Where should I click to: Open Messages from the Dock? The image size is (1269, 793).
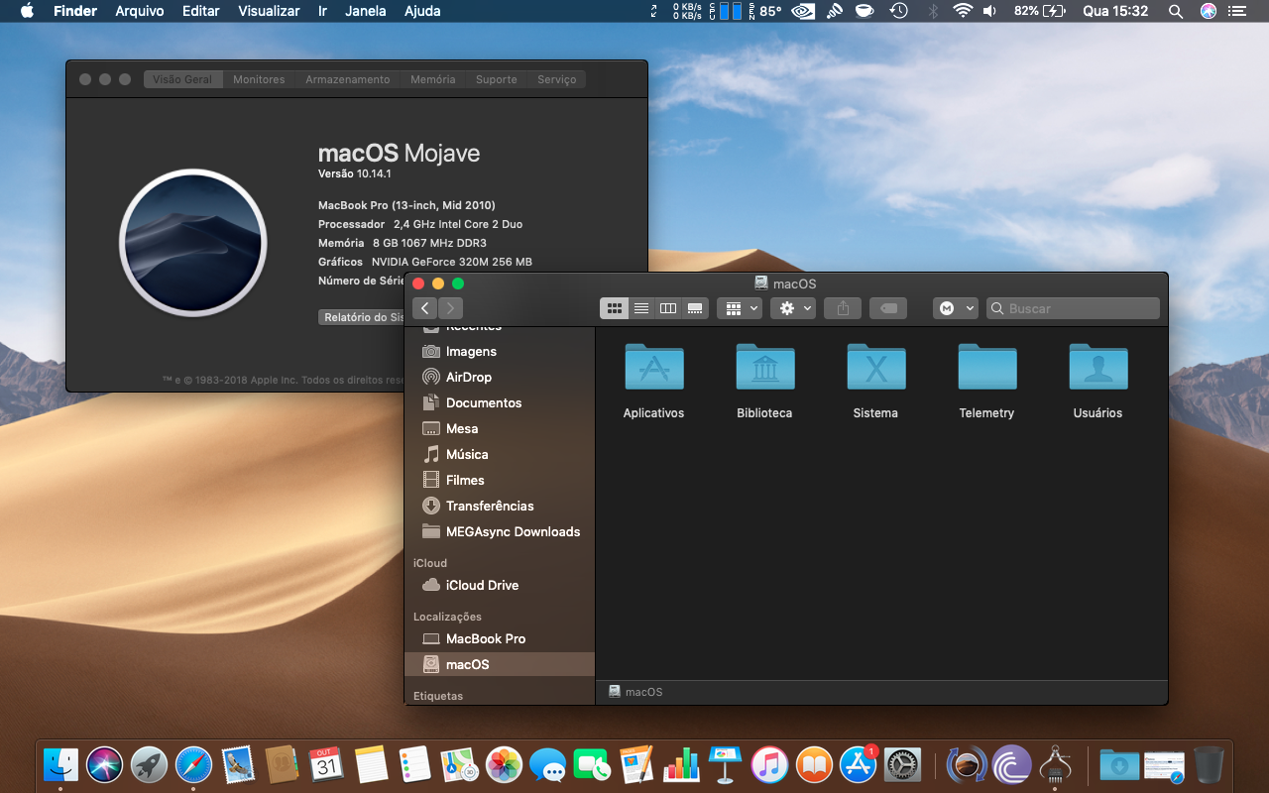pos(547,764)
